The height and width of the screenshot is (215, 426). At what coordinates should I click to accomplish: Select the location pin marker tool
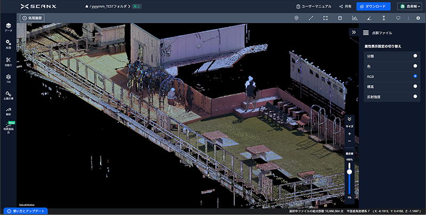[297, 18]
